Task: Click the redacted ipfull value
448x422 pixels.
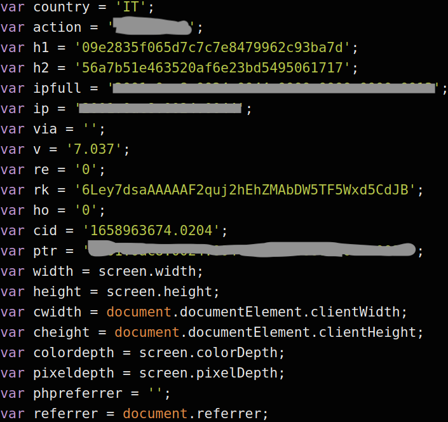Action: [x=275, y=88]
